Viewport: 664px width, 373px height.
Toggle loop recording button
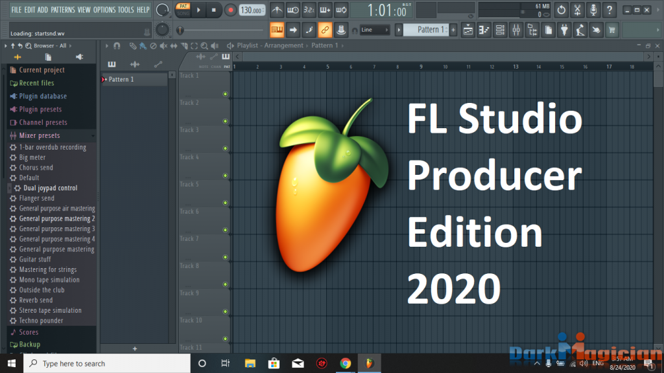[341, 10]
